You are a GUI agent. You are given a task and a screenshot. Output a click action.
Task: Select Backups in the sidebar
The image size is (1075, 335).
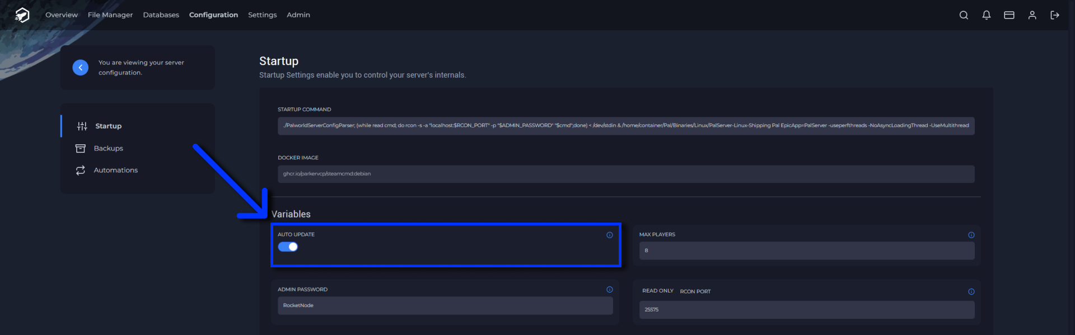tap(108, 148)
